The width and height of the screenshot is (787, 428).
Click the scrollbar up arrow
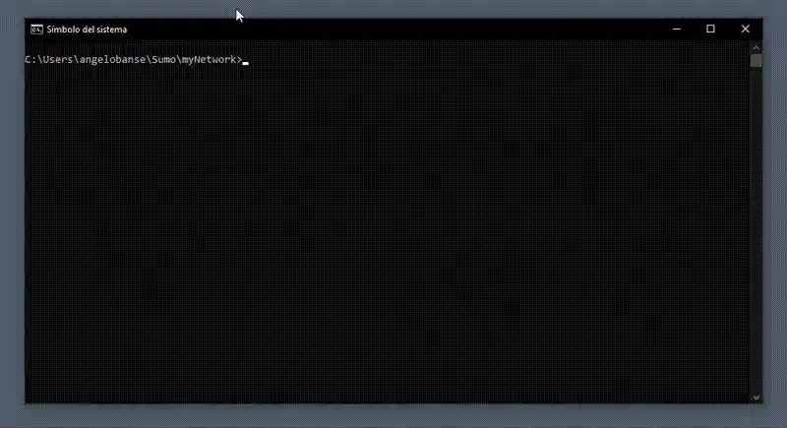pos(756,48)
